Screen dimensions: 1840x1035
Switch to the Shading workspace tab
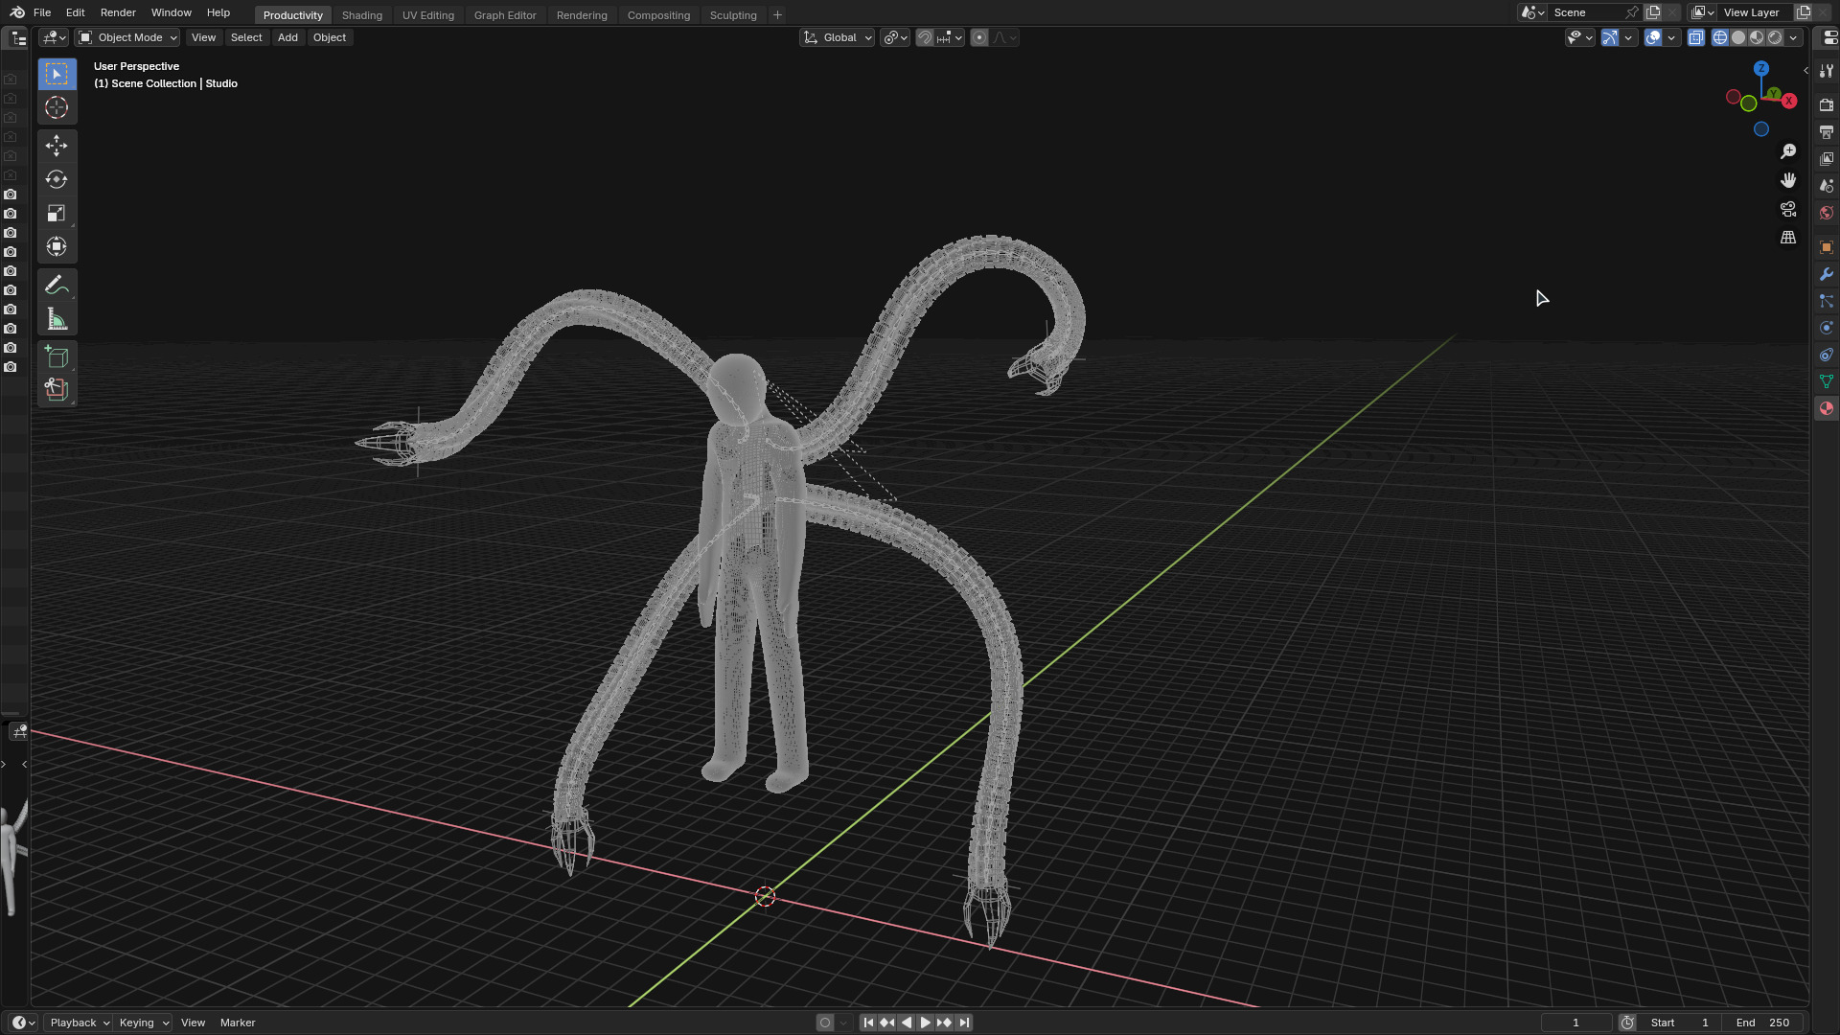[x=362, y=15]
